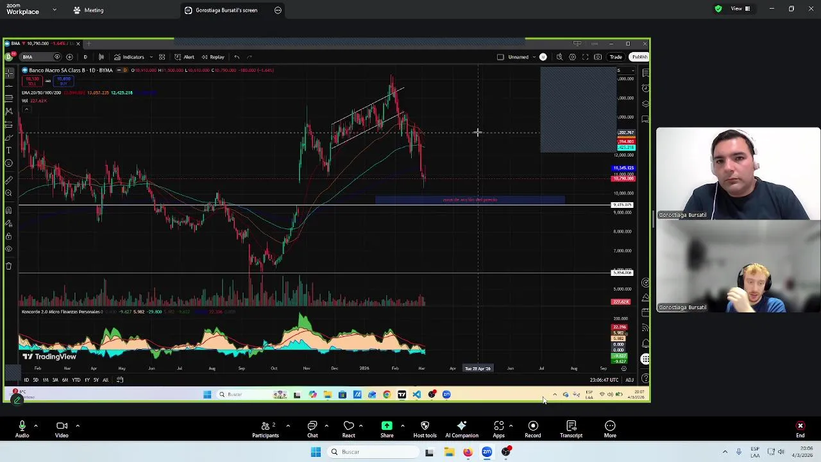End the Zoom meeting
This screenshot has height=462, width=821.
pos(800,429)
